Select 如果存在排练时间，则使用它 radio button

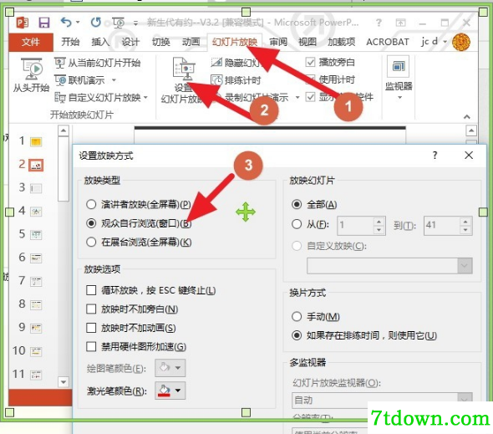click(297, 335)
